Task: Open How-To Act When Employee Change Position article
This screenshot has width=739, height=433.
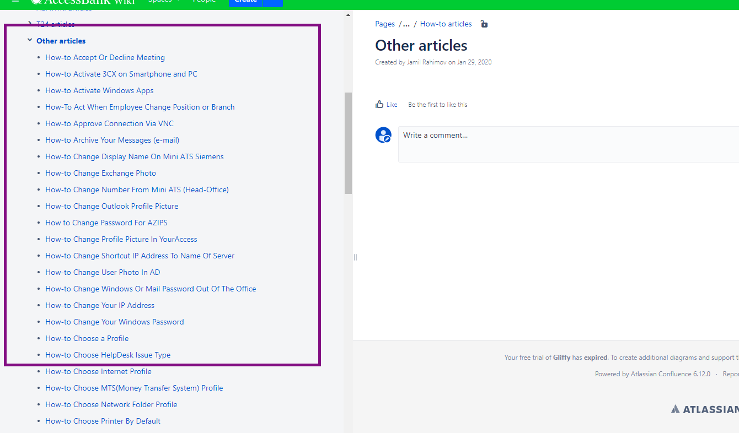Action: point(140,107)
